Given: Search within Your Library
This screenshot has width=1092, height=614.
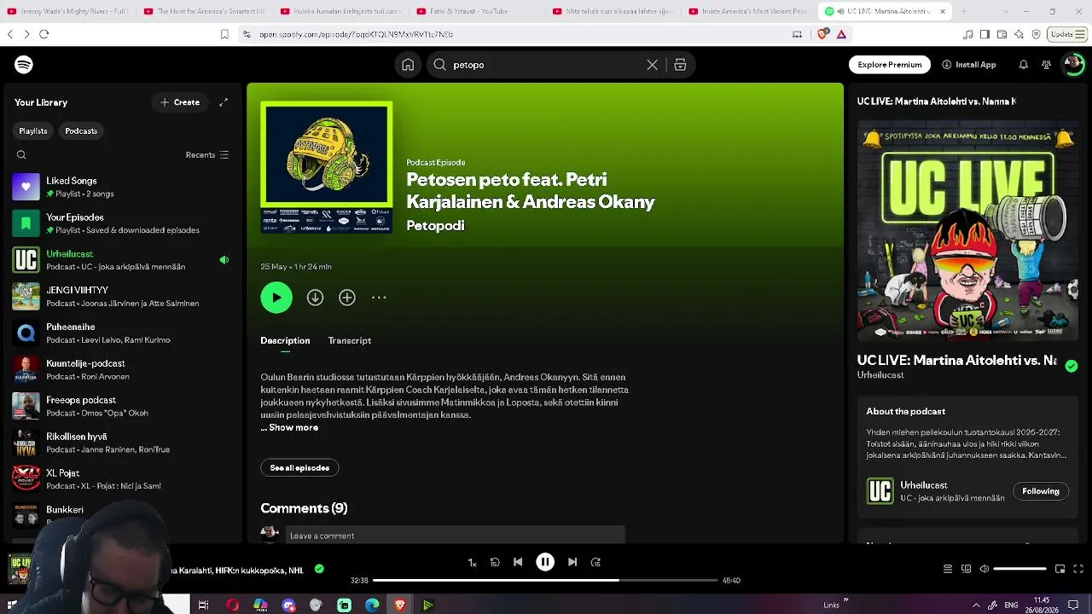Looking at the screenshot, I should pos(21,155).
